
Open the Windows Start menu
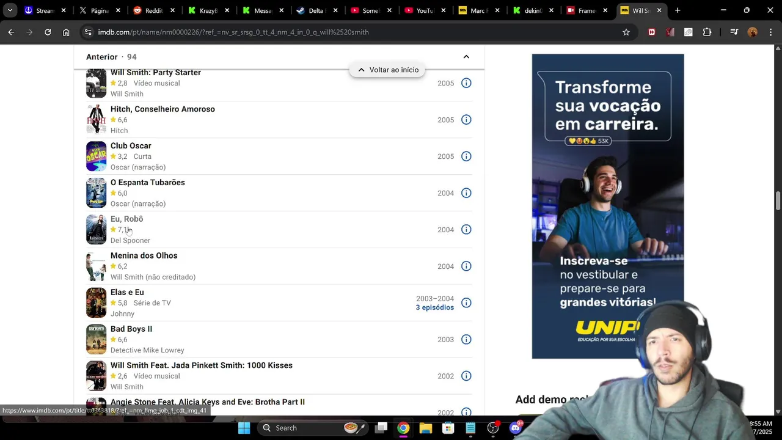pyautogui.click(x=244, y=428)
